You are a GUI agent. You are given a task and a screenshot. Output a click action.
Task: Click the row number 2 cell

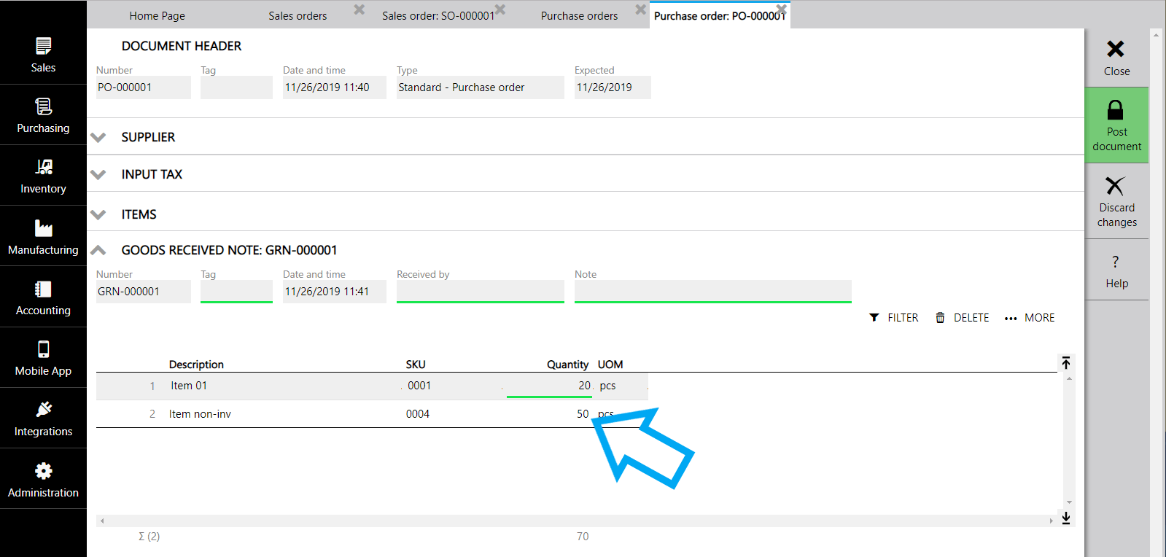[152, 414]
